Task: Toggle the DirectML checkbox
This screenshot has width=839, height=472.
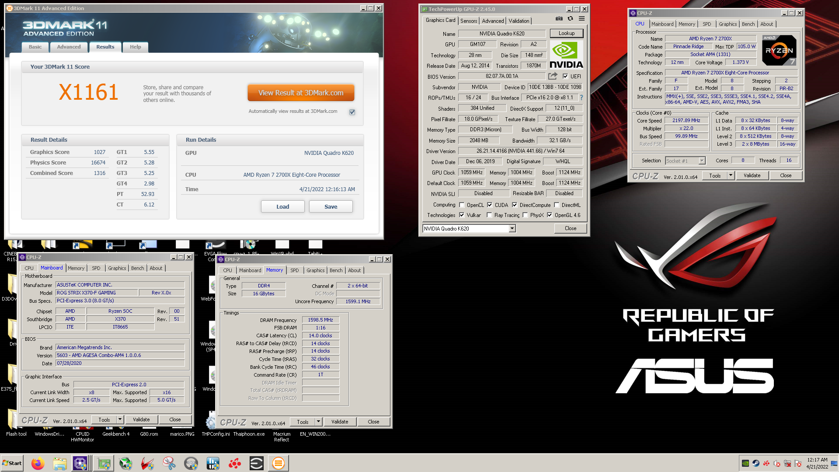Action: coord(557,205)
